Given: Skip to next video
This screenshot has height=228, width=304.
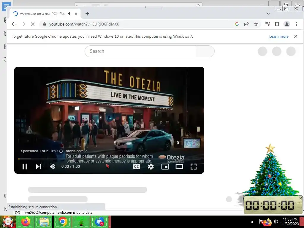Looking at the screenshot, I should pos(39,166).
